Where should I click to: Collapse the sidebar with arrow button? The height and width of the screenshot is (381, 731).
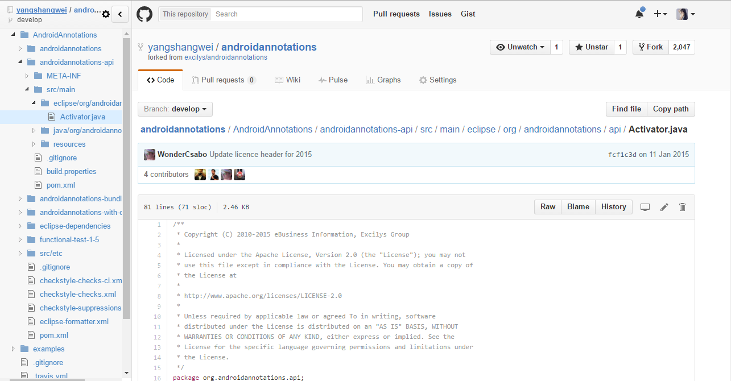click(120, 14)
